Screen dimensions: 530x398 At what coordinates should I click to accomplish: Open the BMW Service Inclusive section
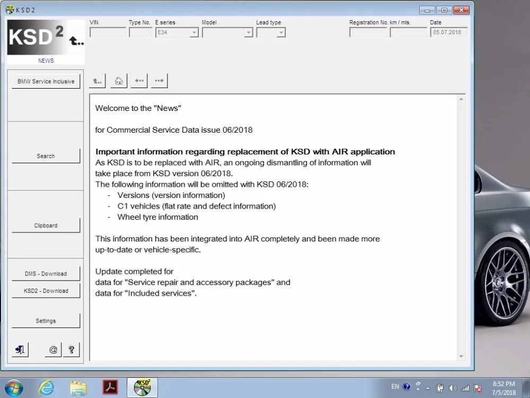tap(46, 82)
